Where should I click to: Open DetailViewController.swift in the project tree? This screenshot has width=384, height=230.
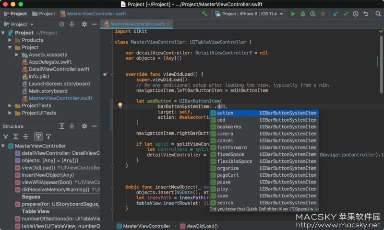coord(56,69)
